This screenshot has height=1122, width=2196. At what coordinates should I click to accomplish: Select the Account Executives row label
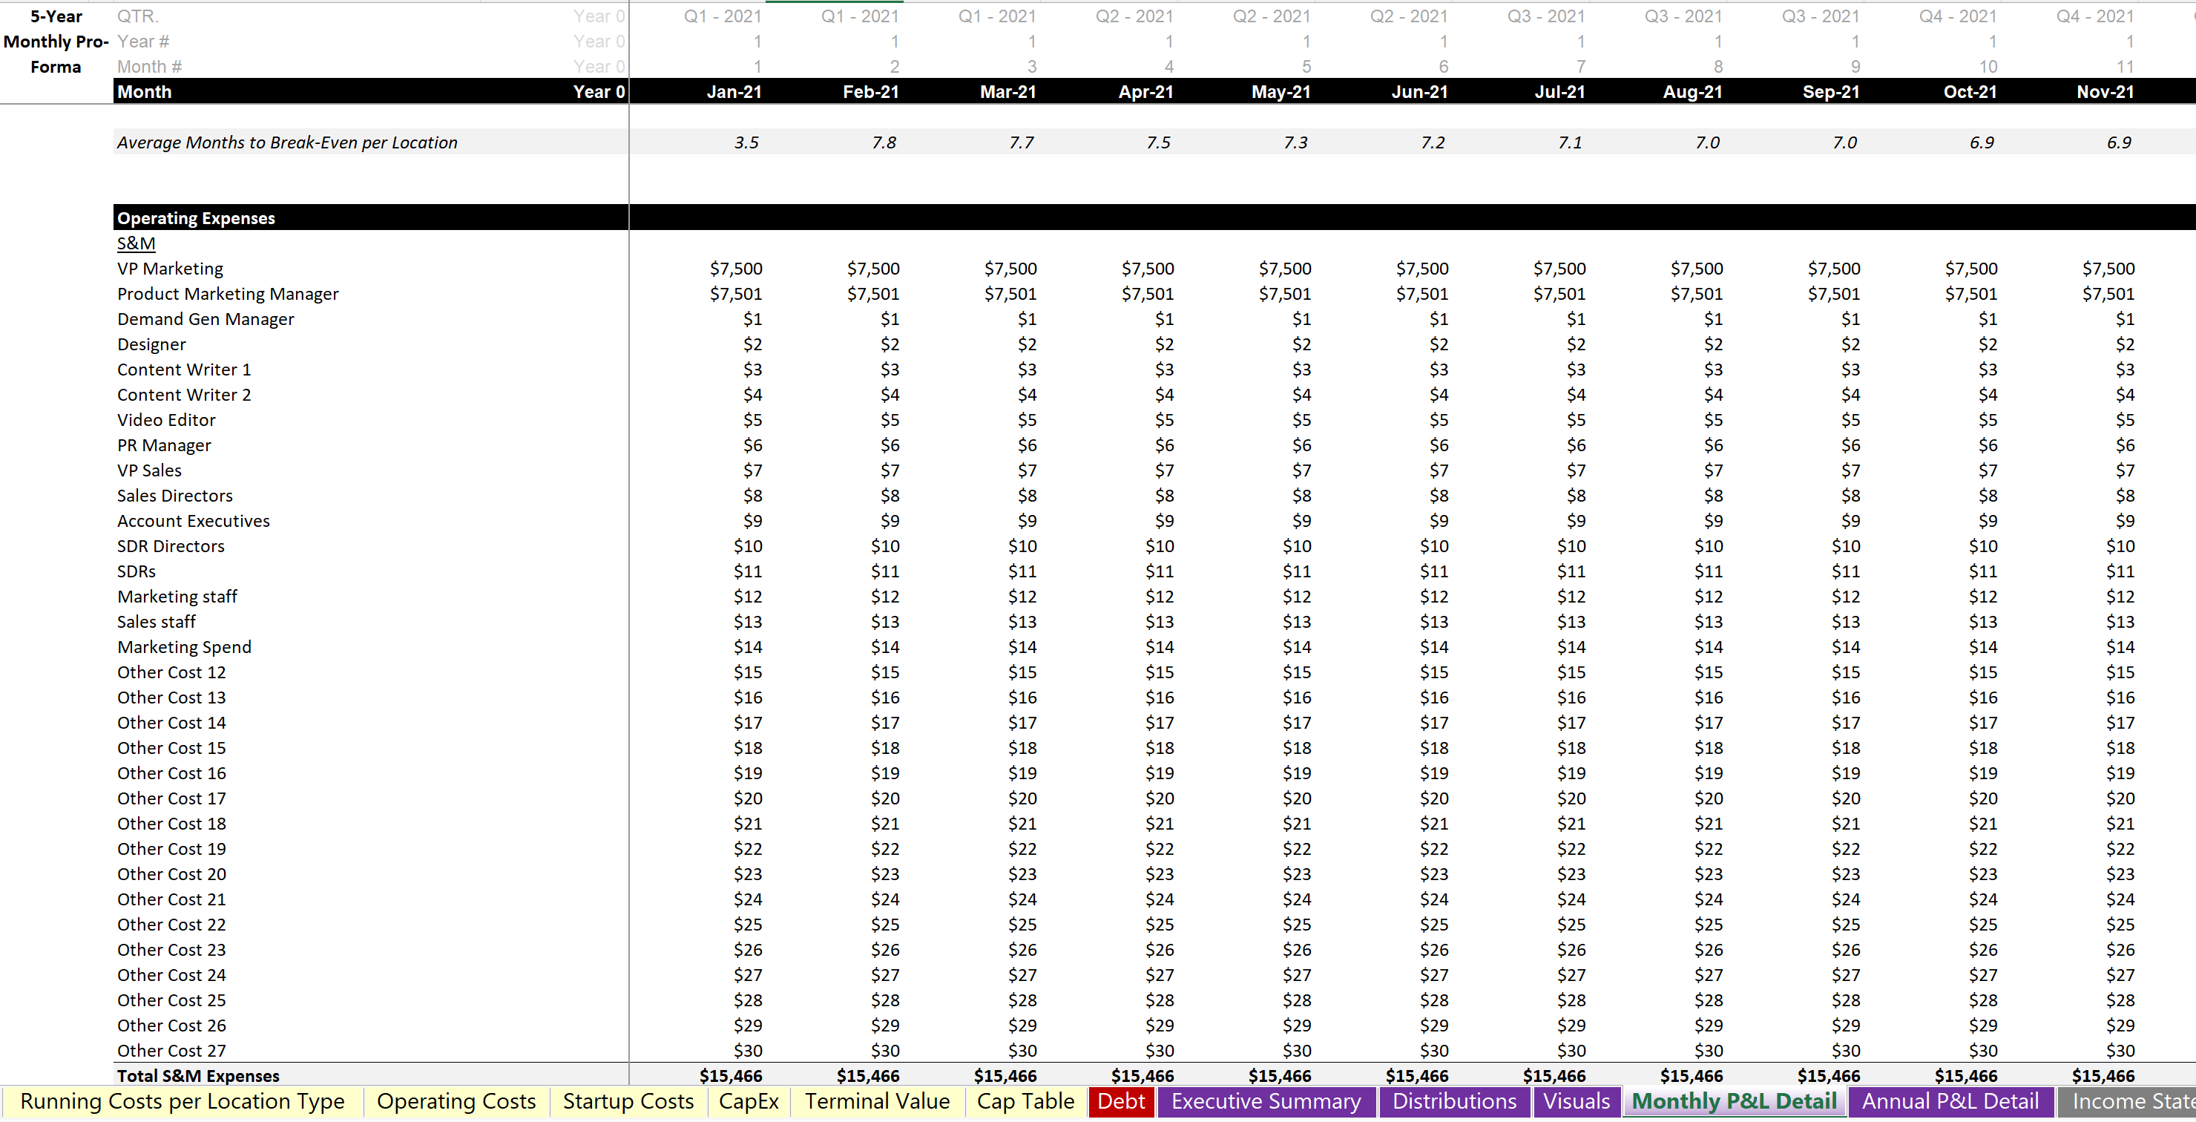194,521
